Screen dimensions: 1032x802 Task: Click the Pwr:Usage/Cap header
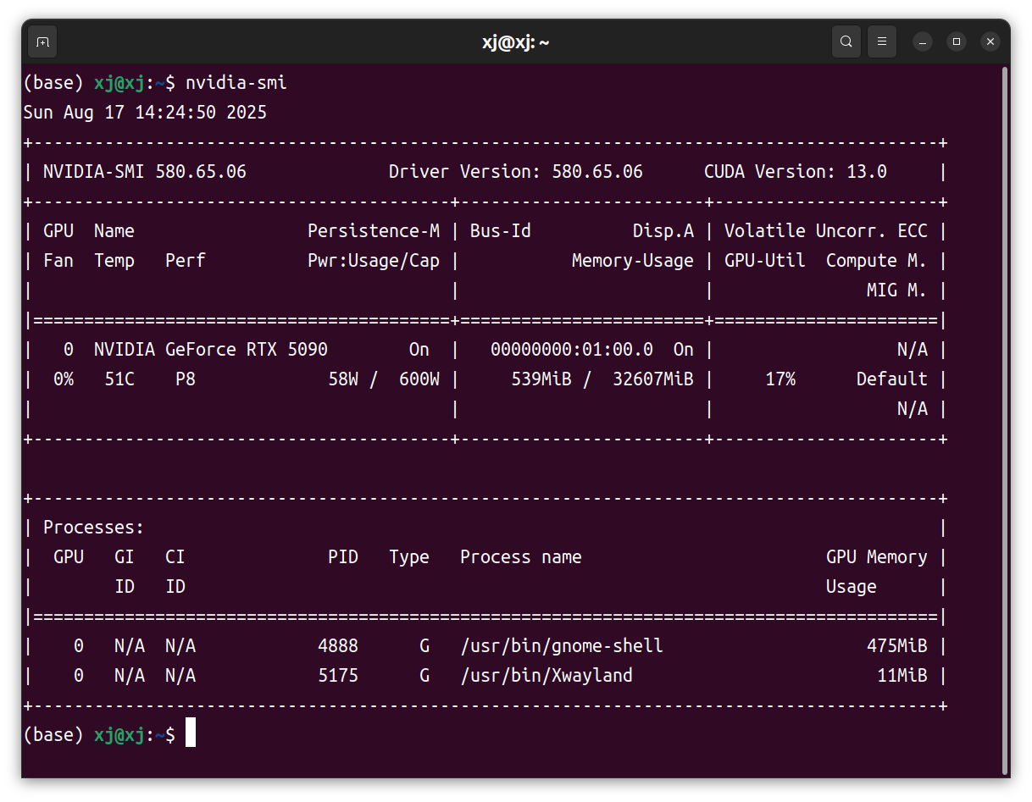tap(374, 261)
